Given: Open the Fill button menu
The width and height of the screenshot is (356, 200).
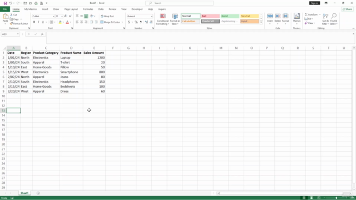Looking at the screenshot, I should tap(308, 19).
